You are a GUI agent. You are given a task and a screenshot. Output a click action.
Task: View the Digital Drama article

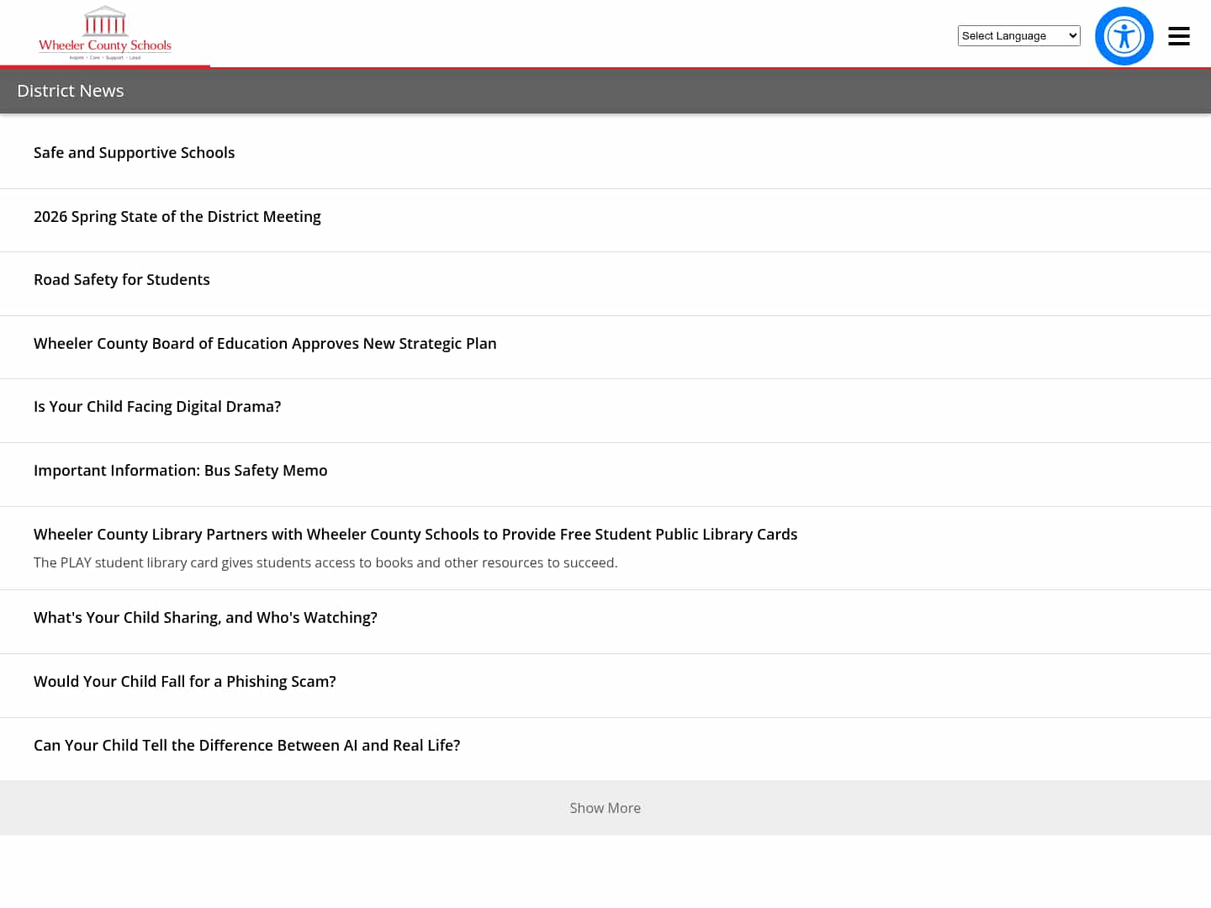pos(157,407)
